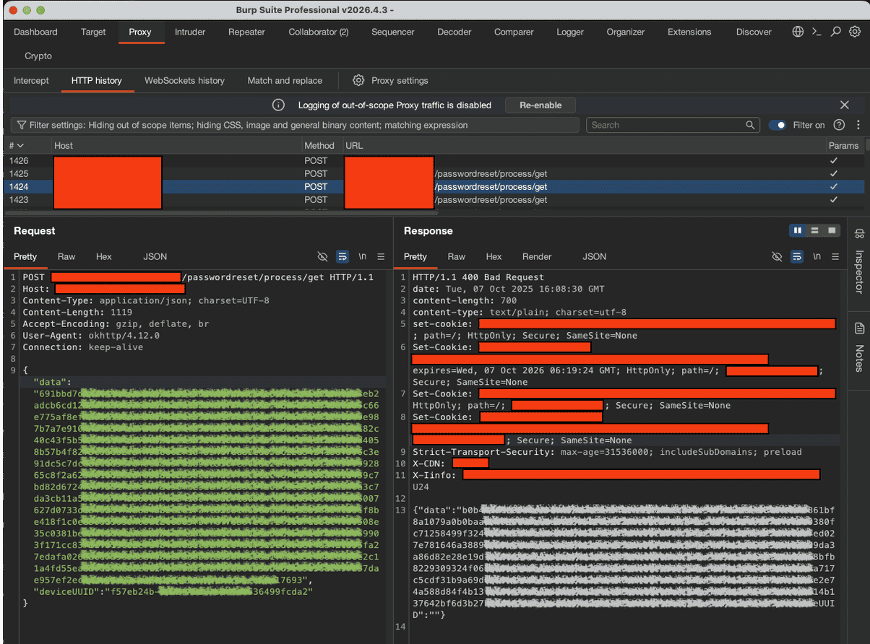The image size is (870, 644).
Task: Select history row 1425
Action: pyautogui.click(x=434, y=173)
